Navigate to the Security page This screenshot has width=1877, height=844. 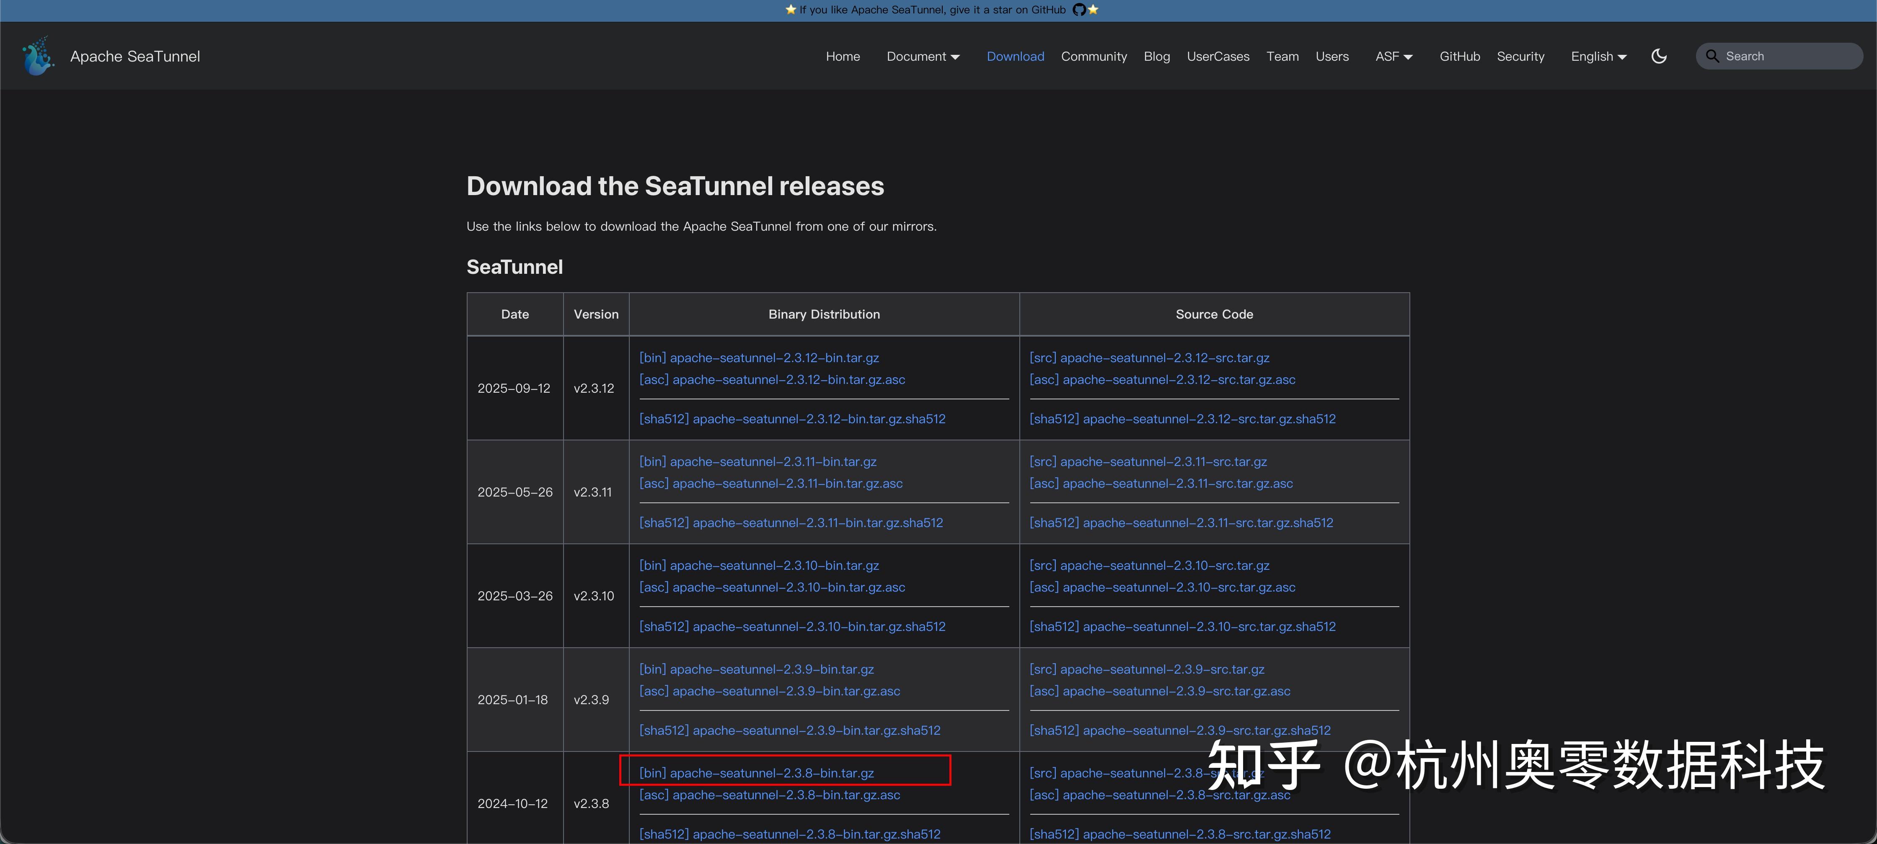(x=1520, y=56)
